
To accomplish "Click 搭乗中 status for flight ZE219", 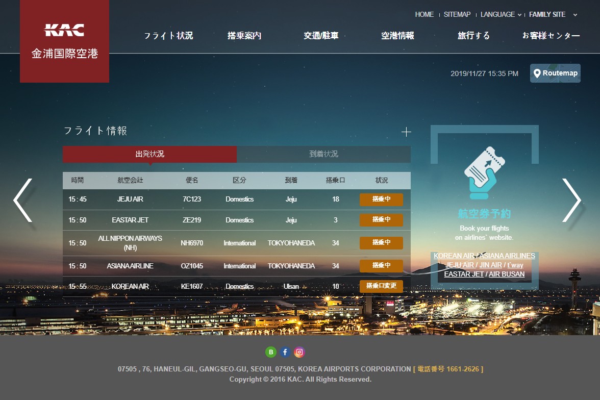I will [x=381, y=220].
